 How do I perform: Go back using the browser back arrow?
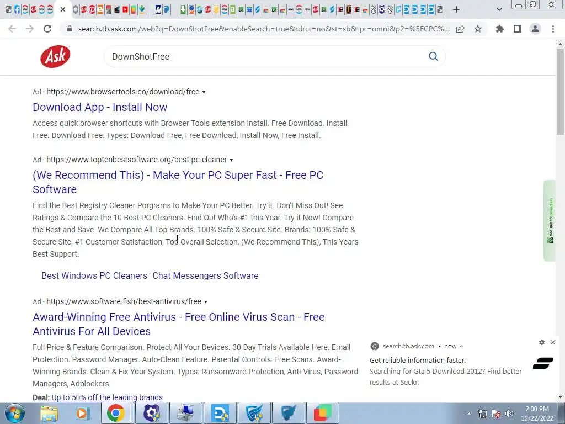12,29
